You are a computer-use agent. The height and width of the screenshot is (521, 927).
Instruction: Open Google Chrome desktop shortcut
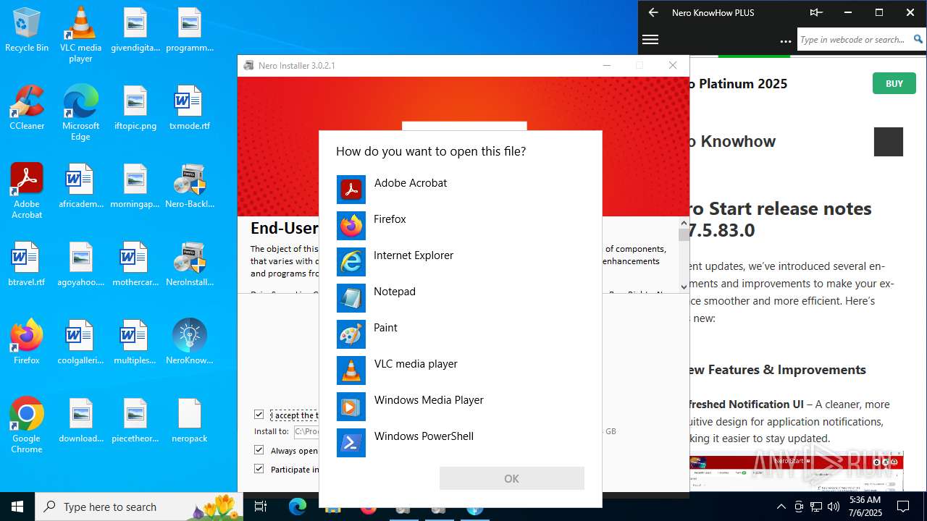tap(27, 425)
